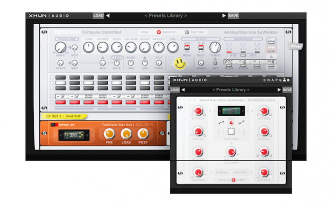Click the sequencer PTC display
Screen dimensions: 332x203
pyautogui.click(x=250, y=62)
